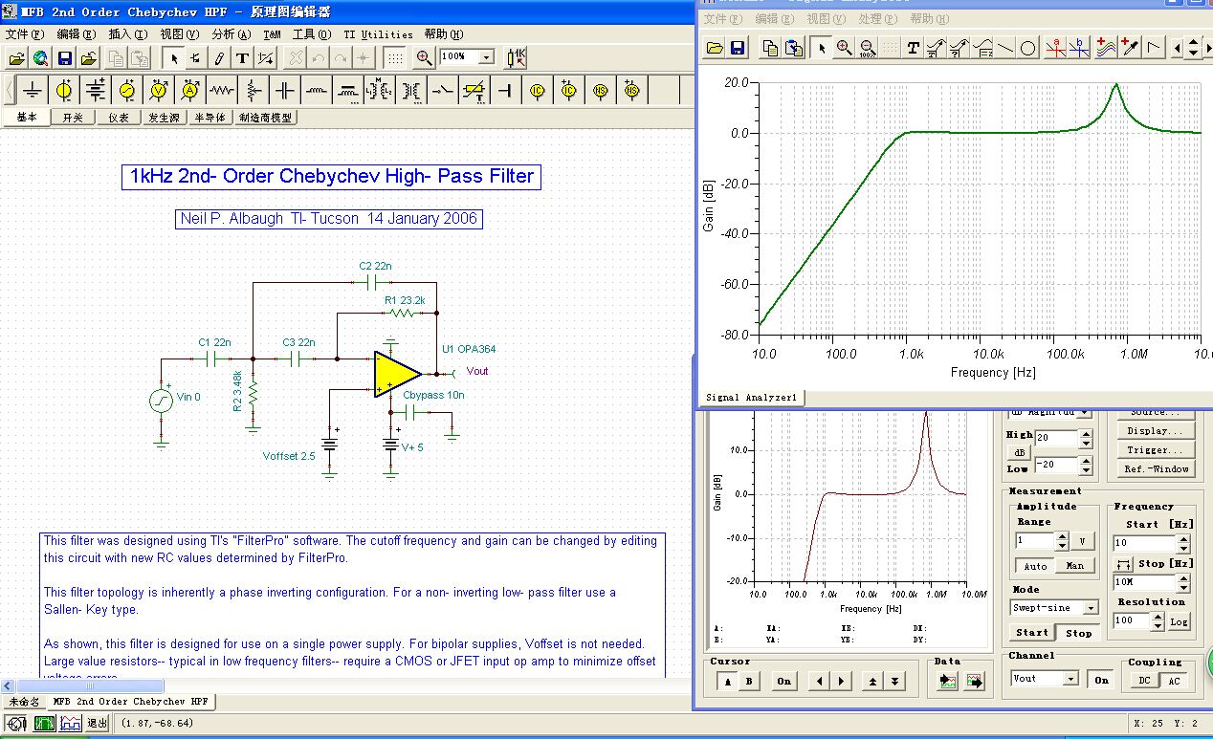
Task: Click the ellipse drawing tool in diagram toolbar
Action: click(1028, 47)
